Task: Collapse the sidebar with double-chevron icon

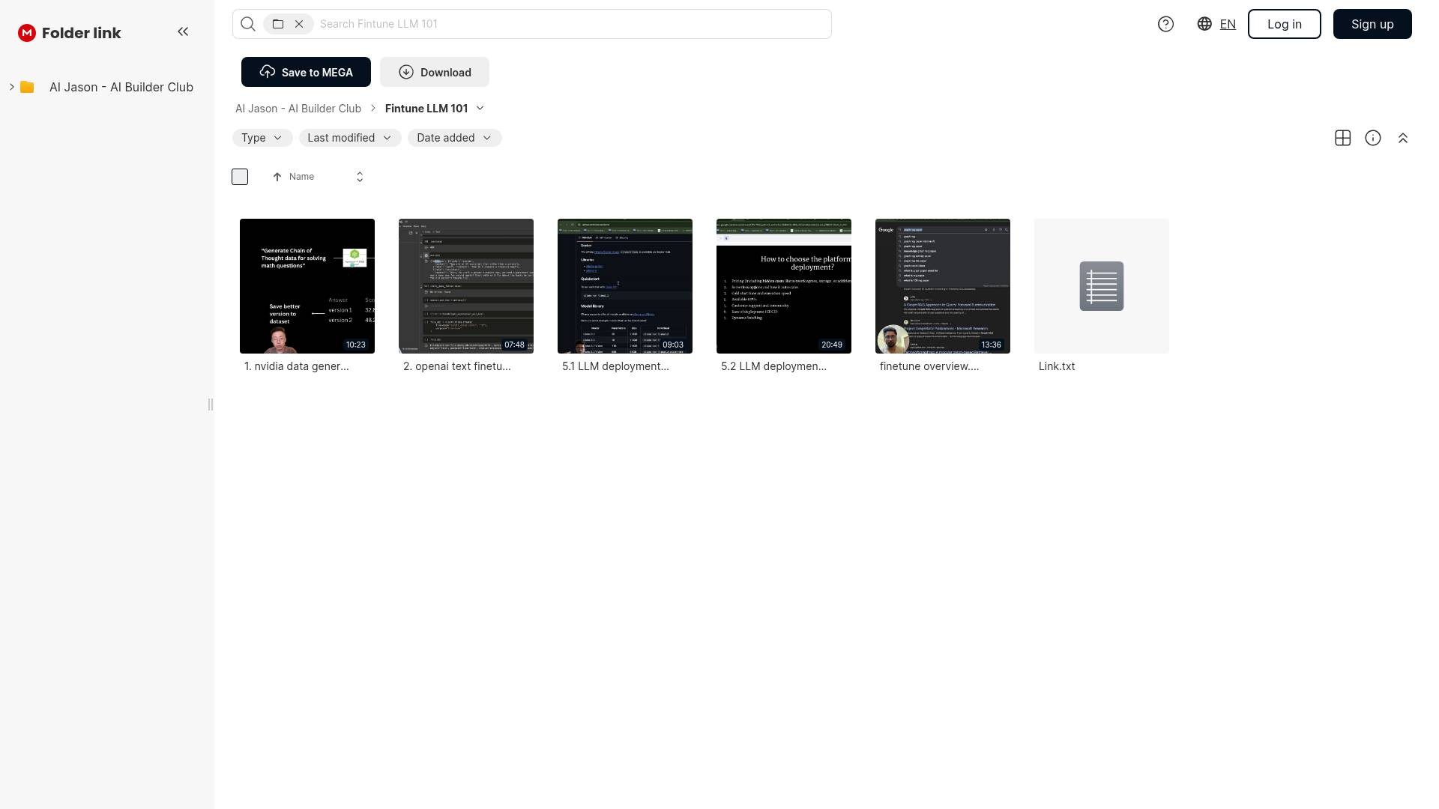Action: pyautogui.click(x=183, y=31)
